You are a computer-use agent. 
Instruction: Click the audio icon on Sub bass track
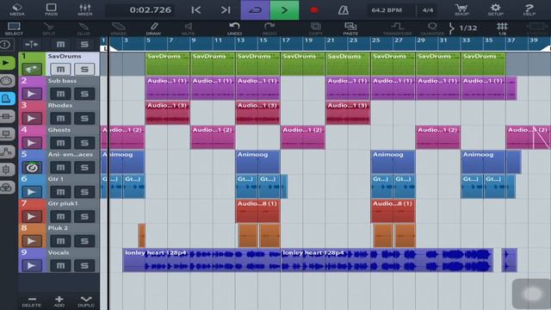coord(32,94)
